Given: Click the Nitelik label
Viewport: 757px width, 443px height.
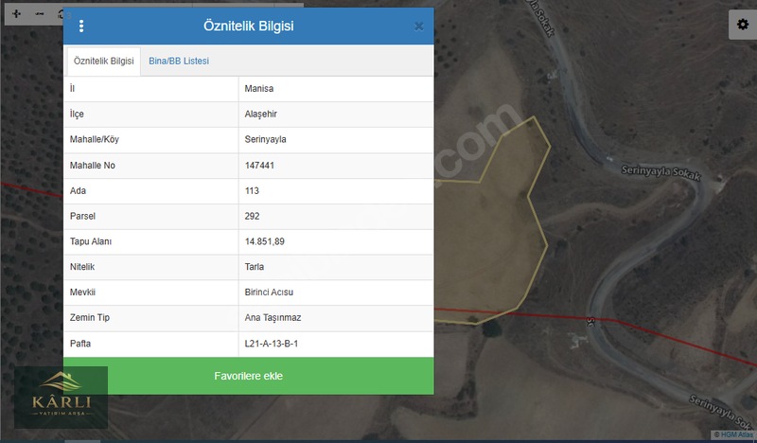Looking at the screenshot, I should coord(82,267).
